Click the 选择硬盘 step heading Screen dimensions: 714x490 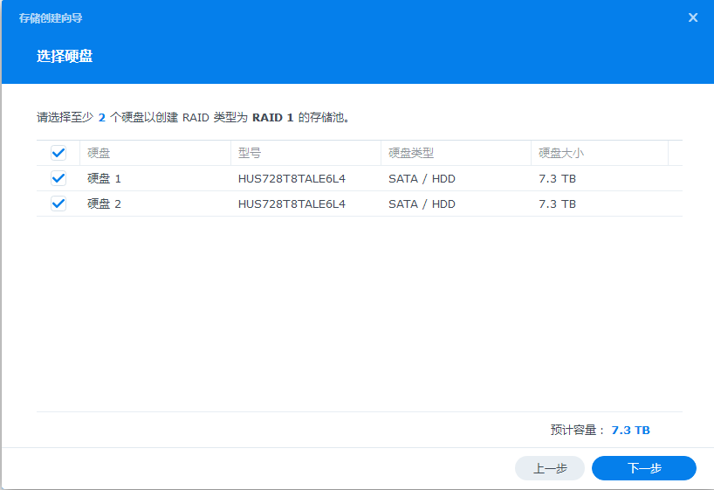click(65, 57)
